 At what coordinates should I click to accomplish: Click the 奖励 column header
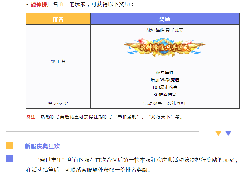165,19
